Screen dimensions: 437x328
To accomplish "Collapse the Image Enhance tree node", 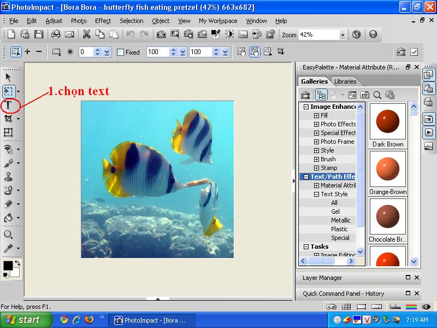I will pos(306,107).
